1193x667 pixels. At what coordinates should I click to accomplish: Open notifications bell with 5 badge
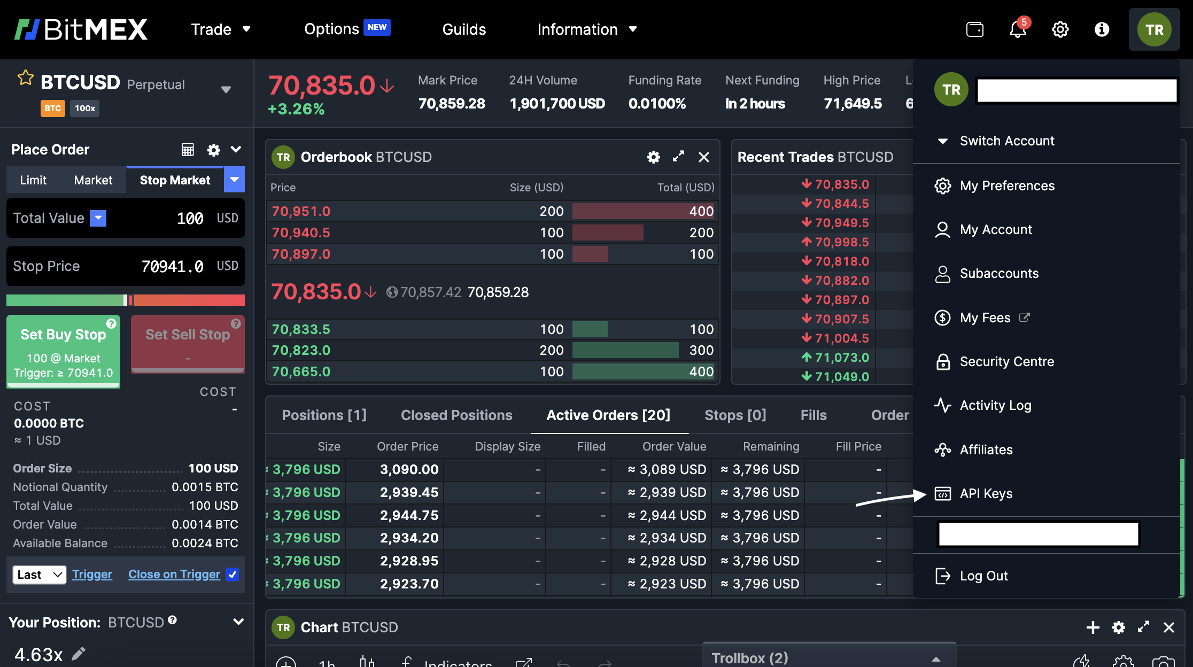pos(1018,28)
